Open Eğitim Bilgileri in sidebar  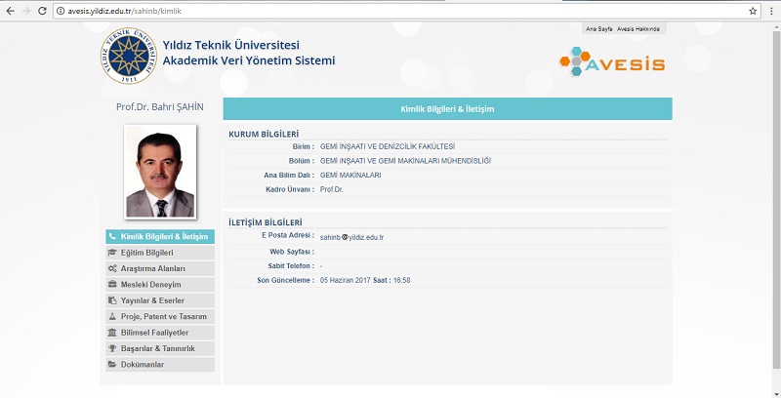(159, 252)
